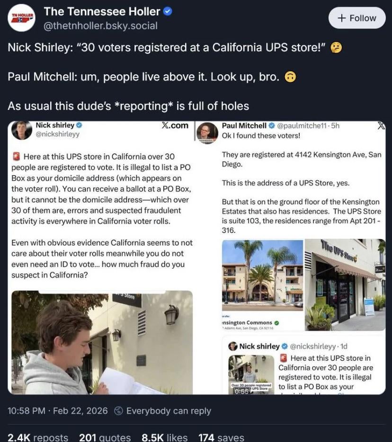This screenshot has width=392, height=442.
Task: Open the 174 saves count
Action: pos(221,438)
